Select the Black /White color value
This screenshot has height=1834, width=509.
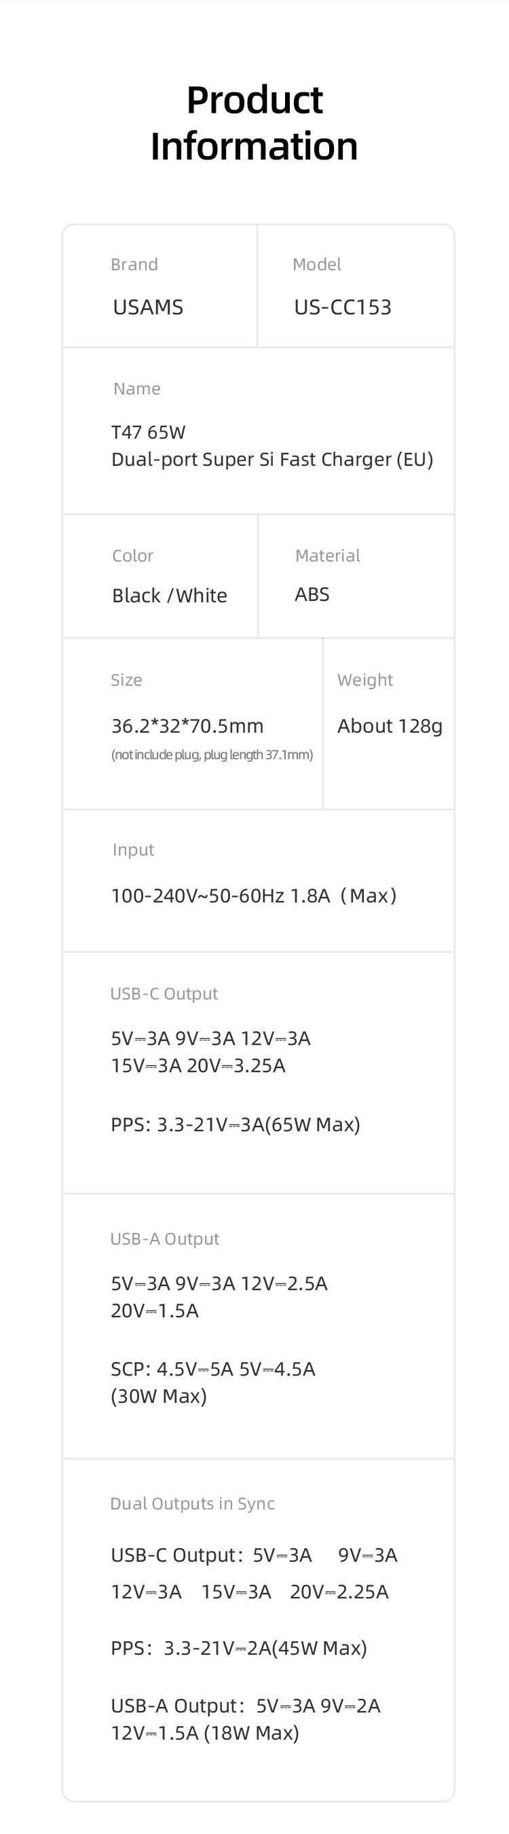click(170, 595)
